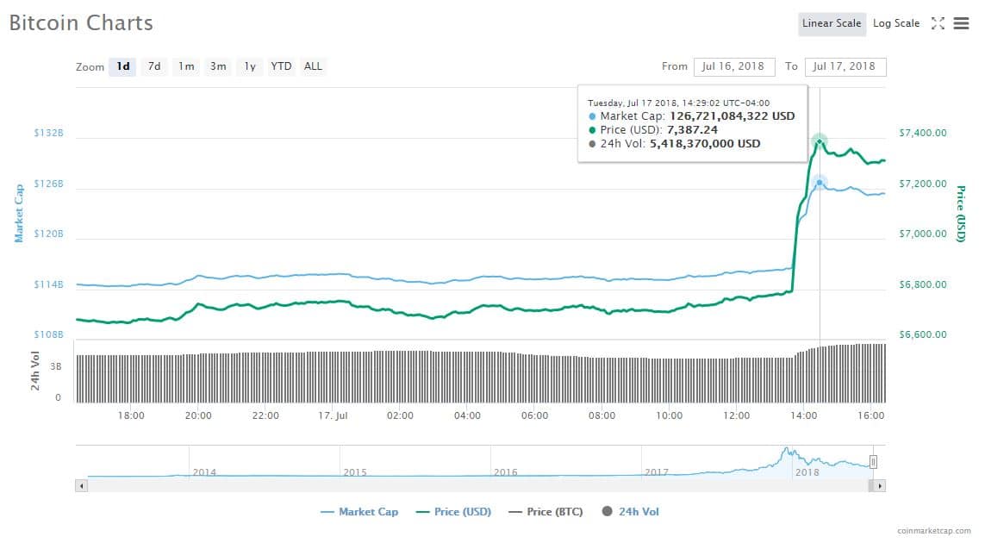The image size is (985, 543).
Task: Grab the navigator right range handle
Action: pyautogui.click(x=873, y=463)
